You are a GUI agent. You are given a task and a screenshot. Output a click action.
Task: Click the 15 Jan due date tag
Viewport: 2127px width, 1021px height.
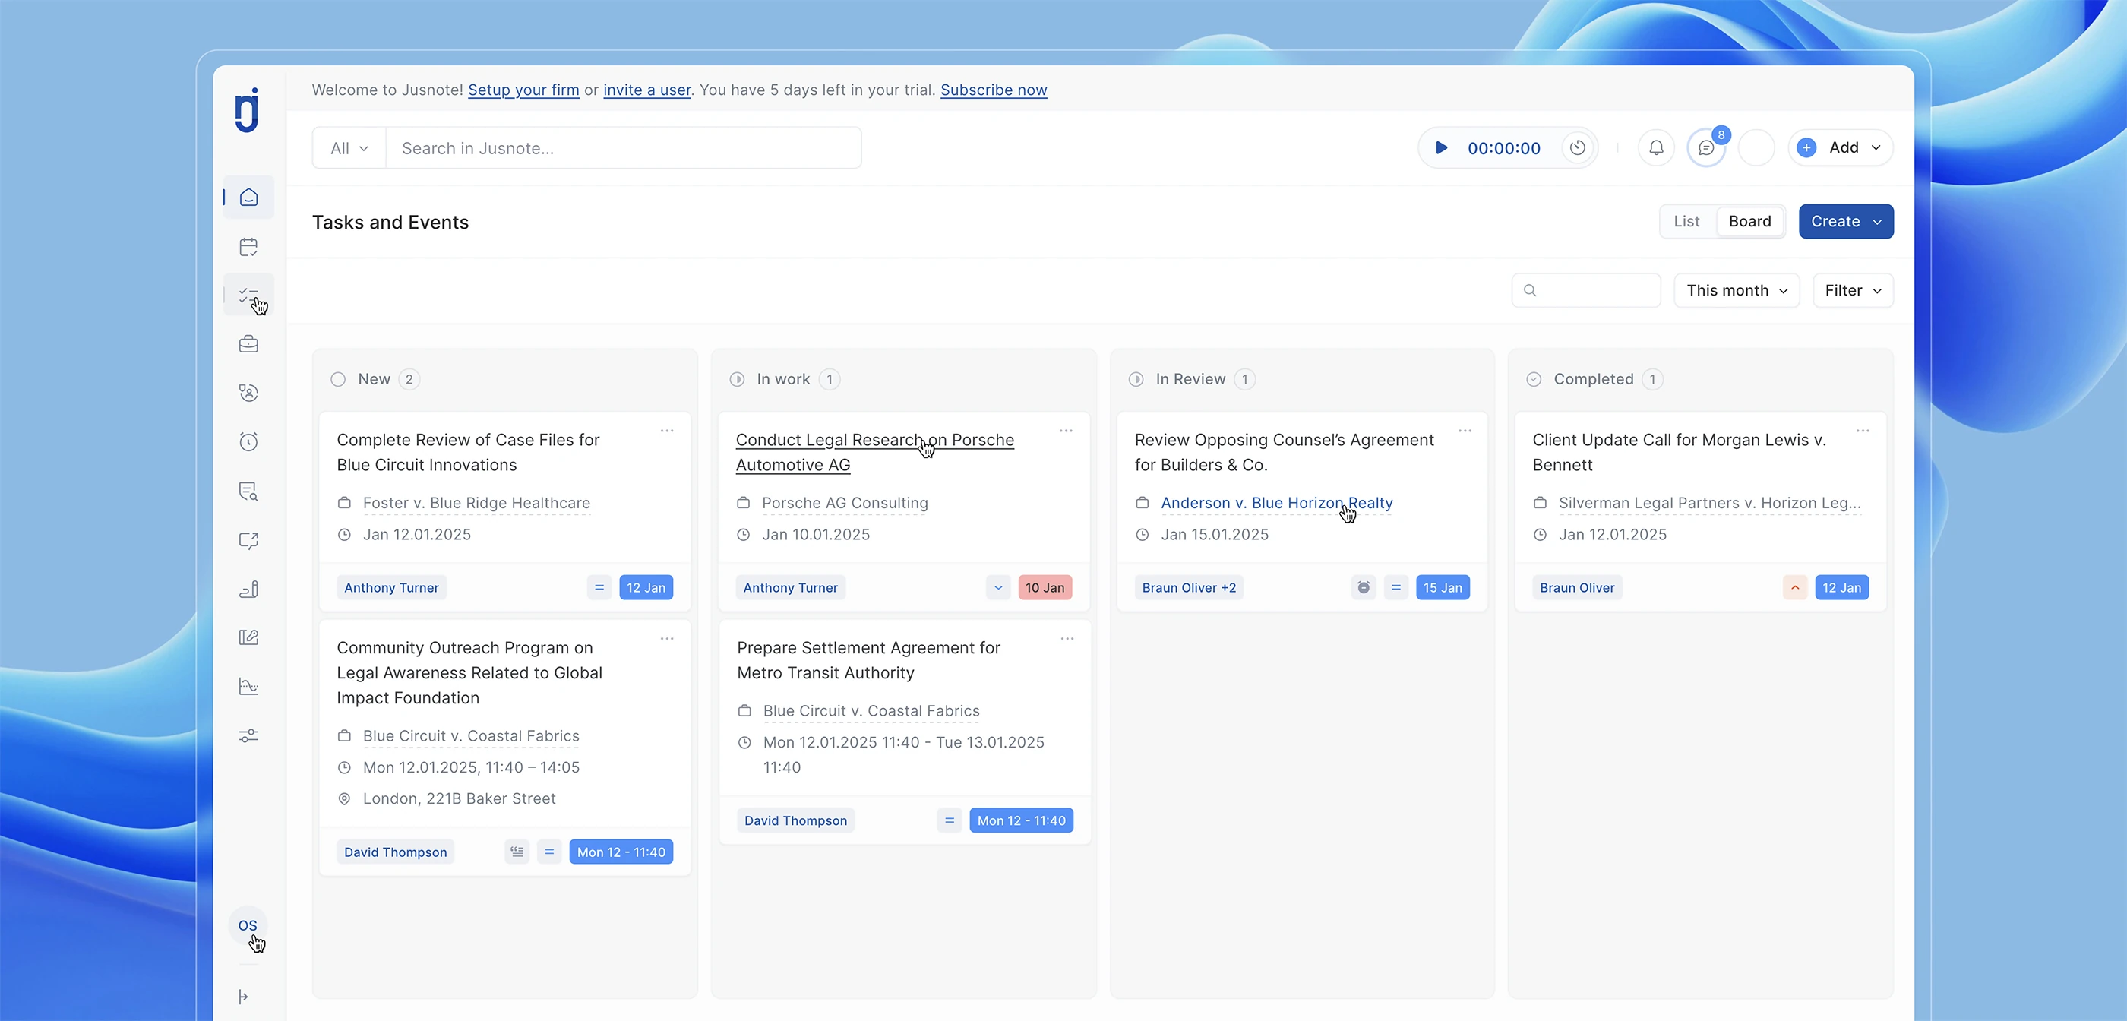coord(1443,587)
